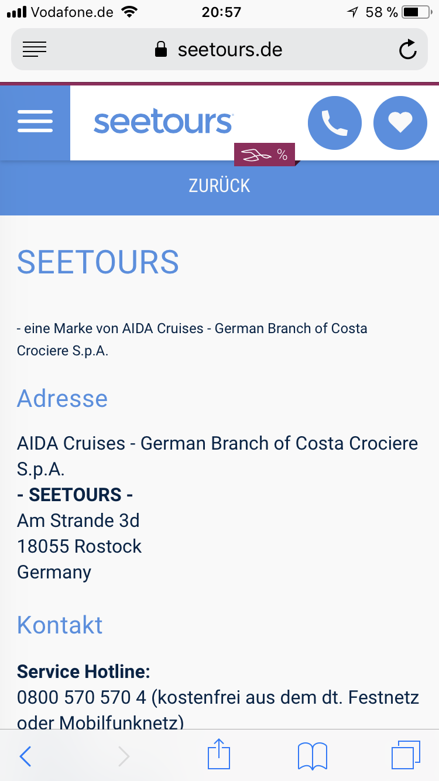Reload the page in Safari
Screen dimensions: 439x781
point(407,50)
